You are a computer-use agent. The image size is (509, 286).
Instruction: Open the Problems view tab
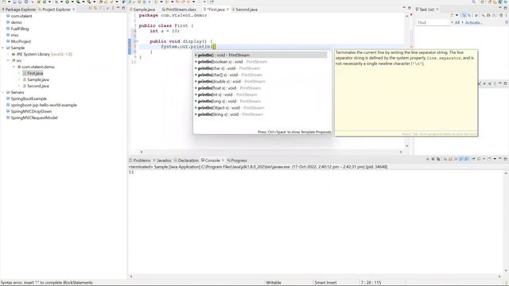pyautogui.click(x=142, y=160)
